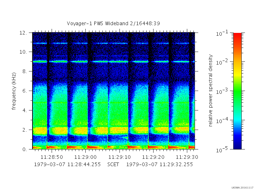The image size is (260, 195).
Task: Click the '6.' frequency tick label
Action: (24, 91)
